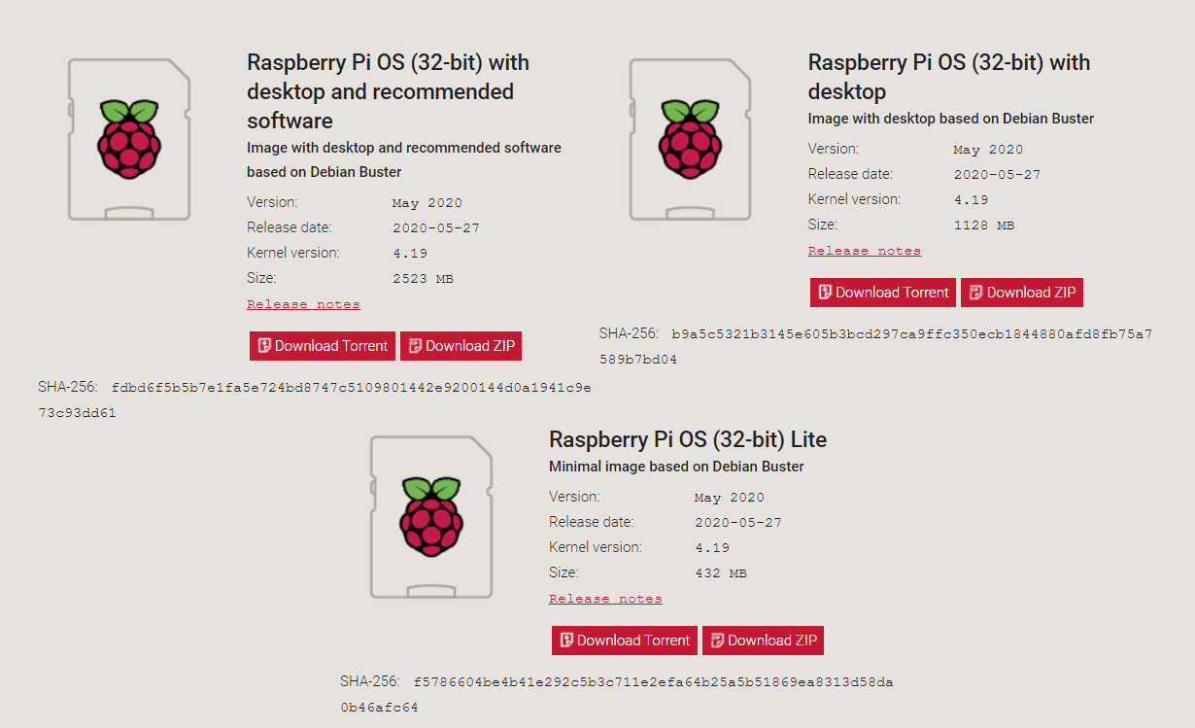Click Download Torrent for Raspberry Pi OS with desktop
1195x728 pixels.
pos(883,293)
